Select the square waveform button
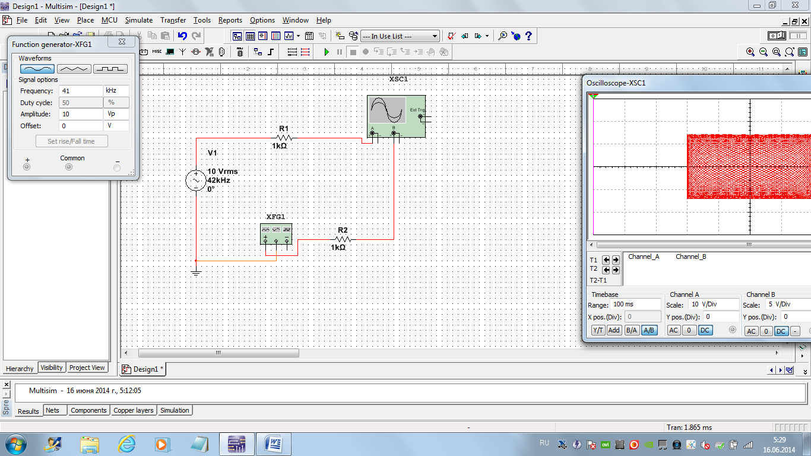This screenshot has height=456, width=811. click(110, 69)
